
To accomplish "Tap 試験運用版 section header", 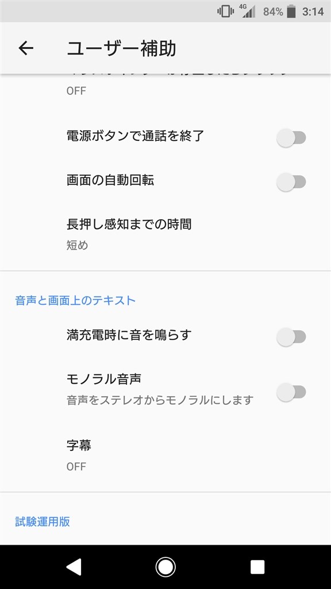I will 43,521.
